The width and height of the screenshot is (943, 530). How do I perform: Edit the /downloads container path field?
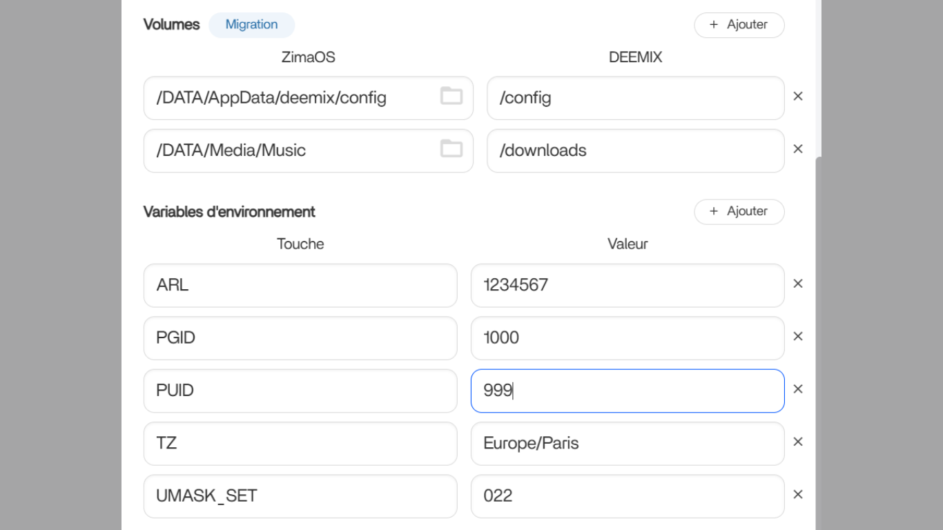click(x=635, y=150)
